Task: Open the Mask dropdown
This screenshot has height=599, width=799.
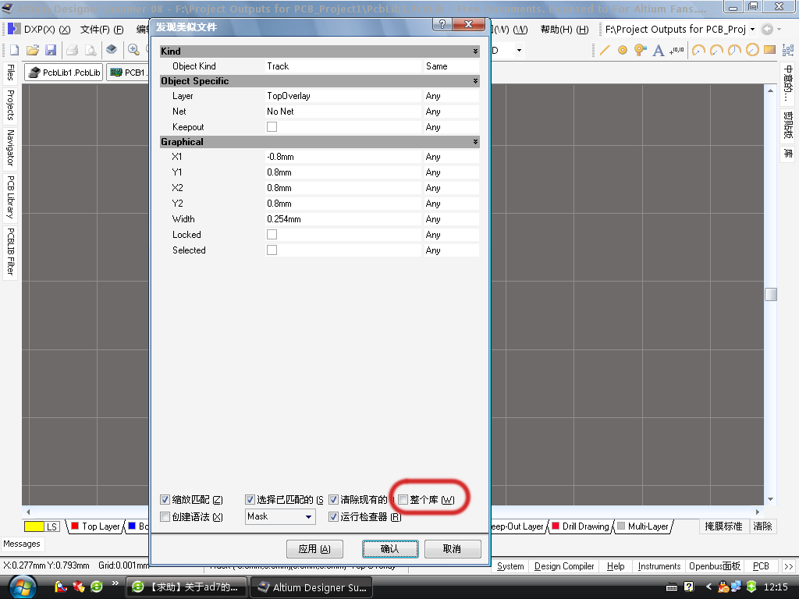Action: coord(308,516)
